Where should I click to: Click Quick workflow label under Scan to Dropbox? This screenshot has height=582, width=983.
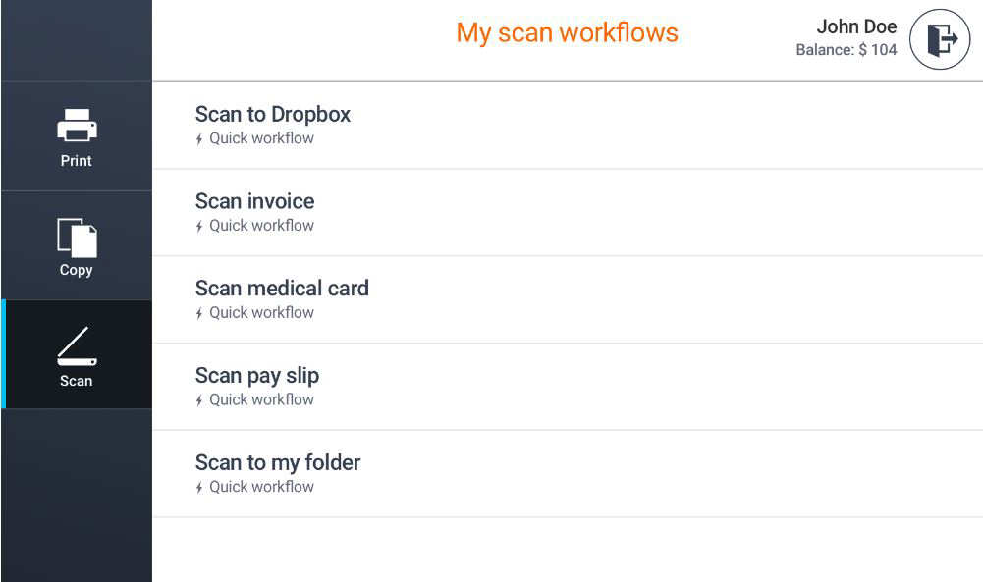pos(261,138)
